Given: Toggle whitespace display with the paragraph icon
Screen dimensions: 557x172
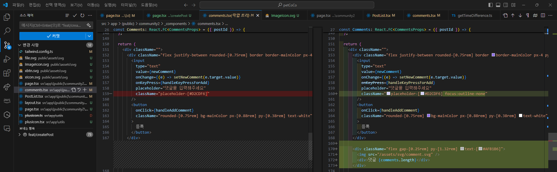Looking at the screenshot, I should pyautogui.click(x=528, y=15).
